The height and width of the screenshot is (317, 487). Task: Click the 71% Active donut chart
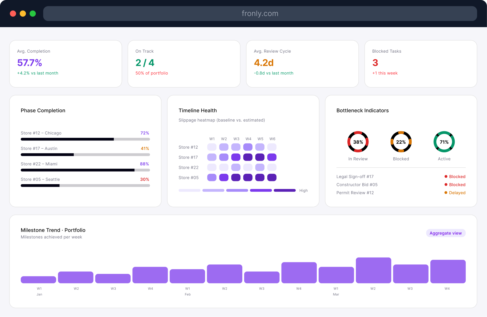(x=444, y=142)
